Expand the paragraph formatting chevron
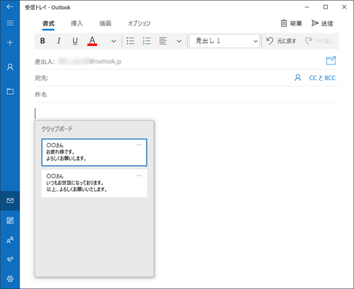Image resolution: width=354 pixels, height=289 pixels. (x=179, y=41)
